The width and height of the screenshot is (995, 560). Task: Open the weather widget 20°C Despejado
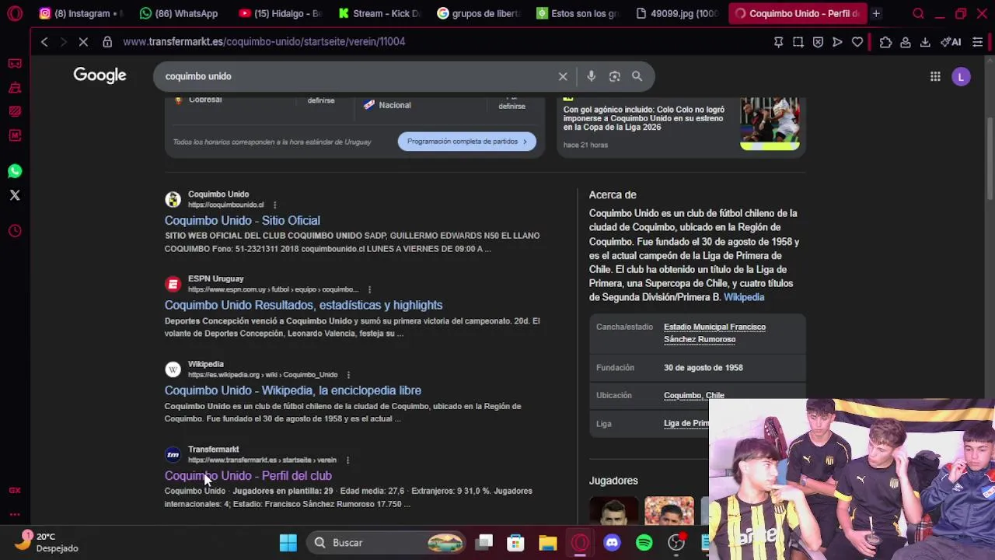47,542
